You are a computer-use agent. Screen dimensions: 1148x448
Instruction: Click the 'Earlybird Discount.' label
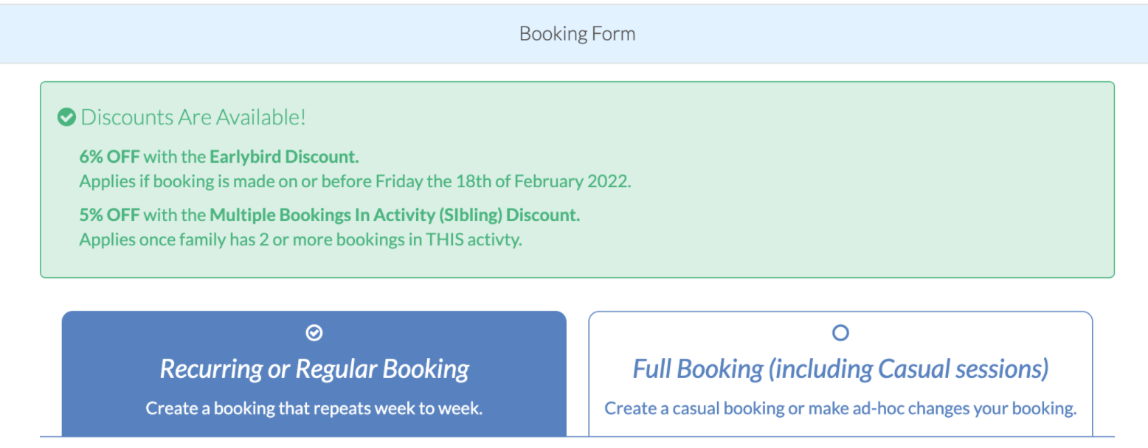[x=284, y=156]
